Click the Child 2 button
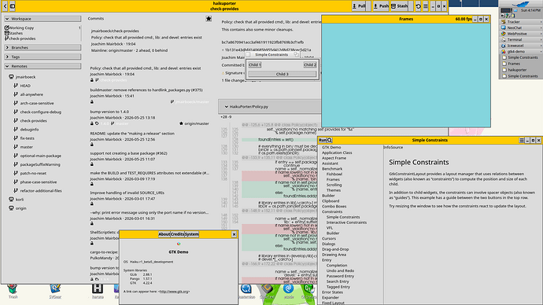The width and height of the screenshot is (543, 305). click(309, 64)
